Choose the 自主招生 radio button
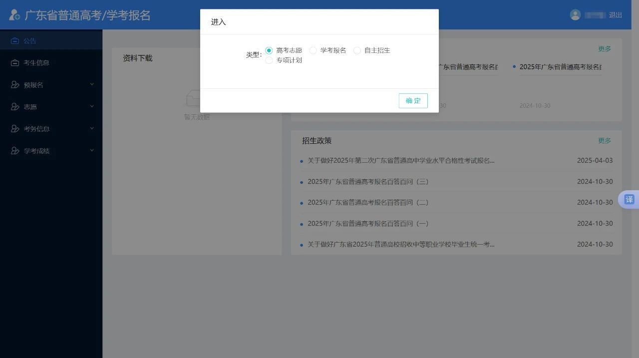 [x=357, y=50]
